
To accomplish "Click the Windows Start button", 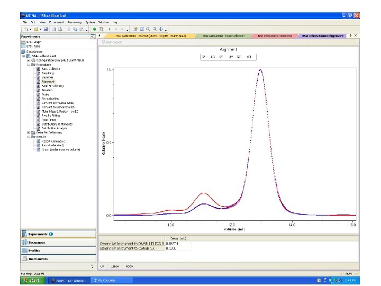I will click(33, 280).
